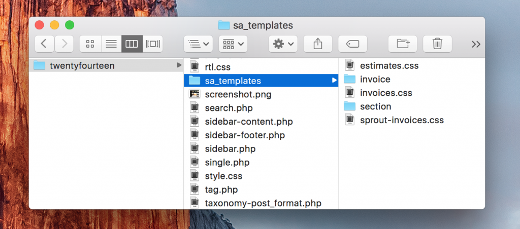Click the invoice folder icon

[x=349, y=79]
